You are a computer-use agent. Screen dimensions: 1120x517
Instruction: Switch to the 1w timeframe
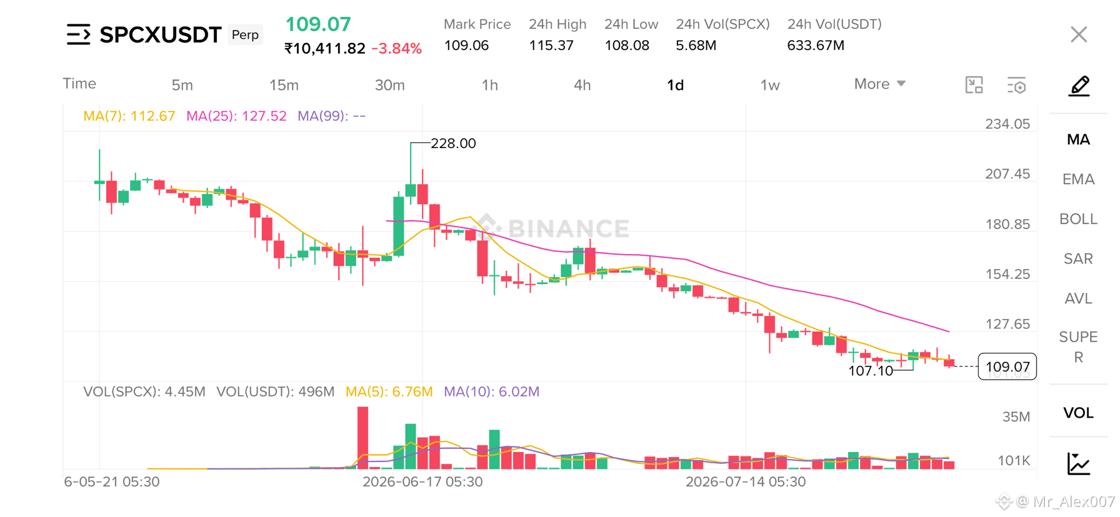coord(770,85)
